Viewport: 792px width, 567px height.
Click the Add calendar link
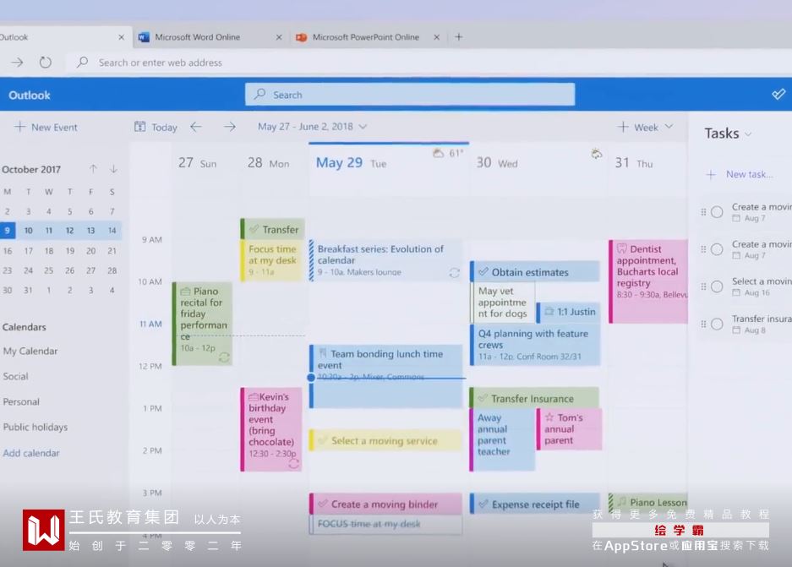(31, 453)
